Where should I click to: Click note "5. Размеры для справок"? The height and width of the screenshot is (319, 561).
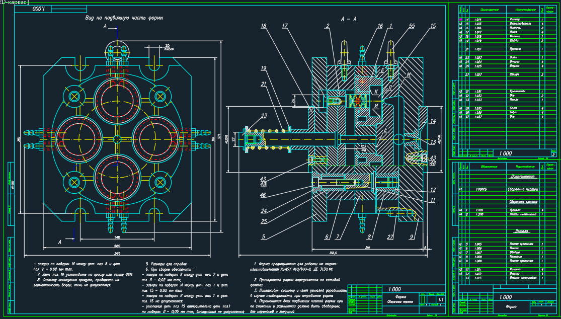pos(166,264)
